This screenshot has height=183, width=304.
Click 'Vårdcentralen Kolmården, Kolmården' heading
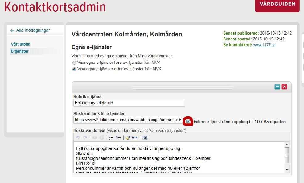click(x=127, y=34)
